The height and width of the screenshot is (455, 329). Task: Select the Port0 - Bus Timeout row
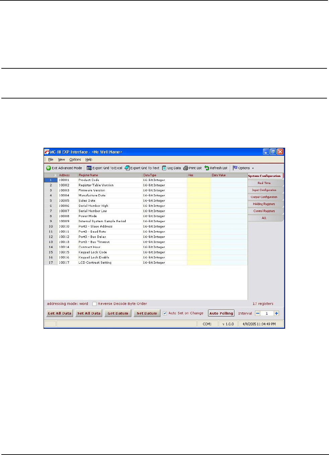point(146,242)
